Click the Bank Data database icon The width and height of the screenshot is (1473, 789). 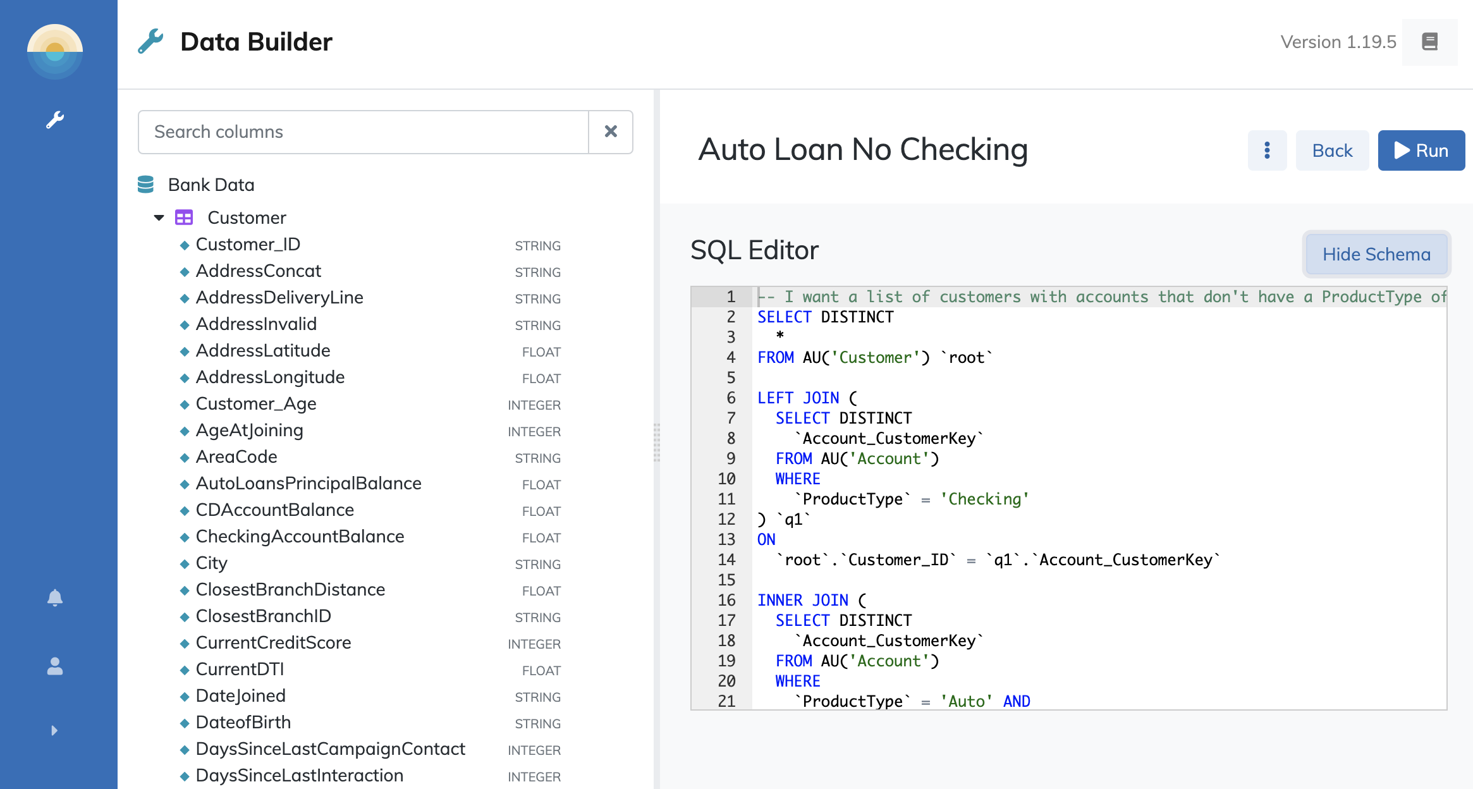coord(145,185)
